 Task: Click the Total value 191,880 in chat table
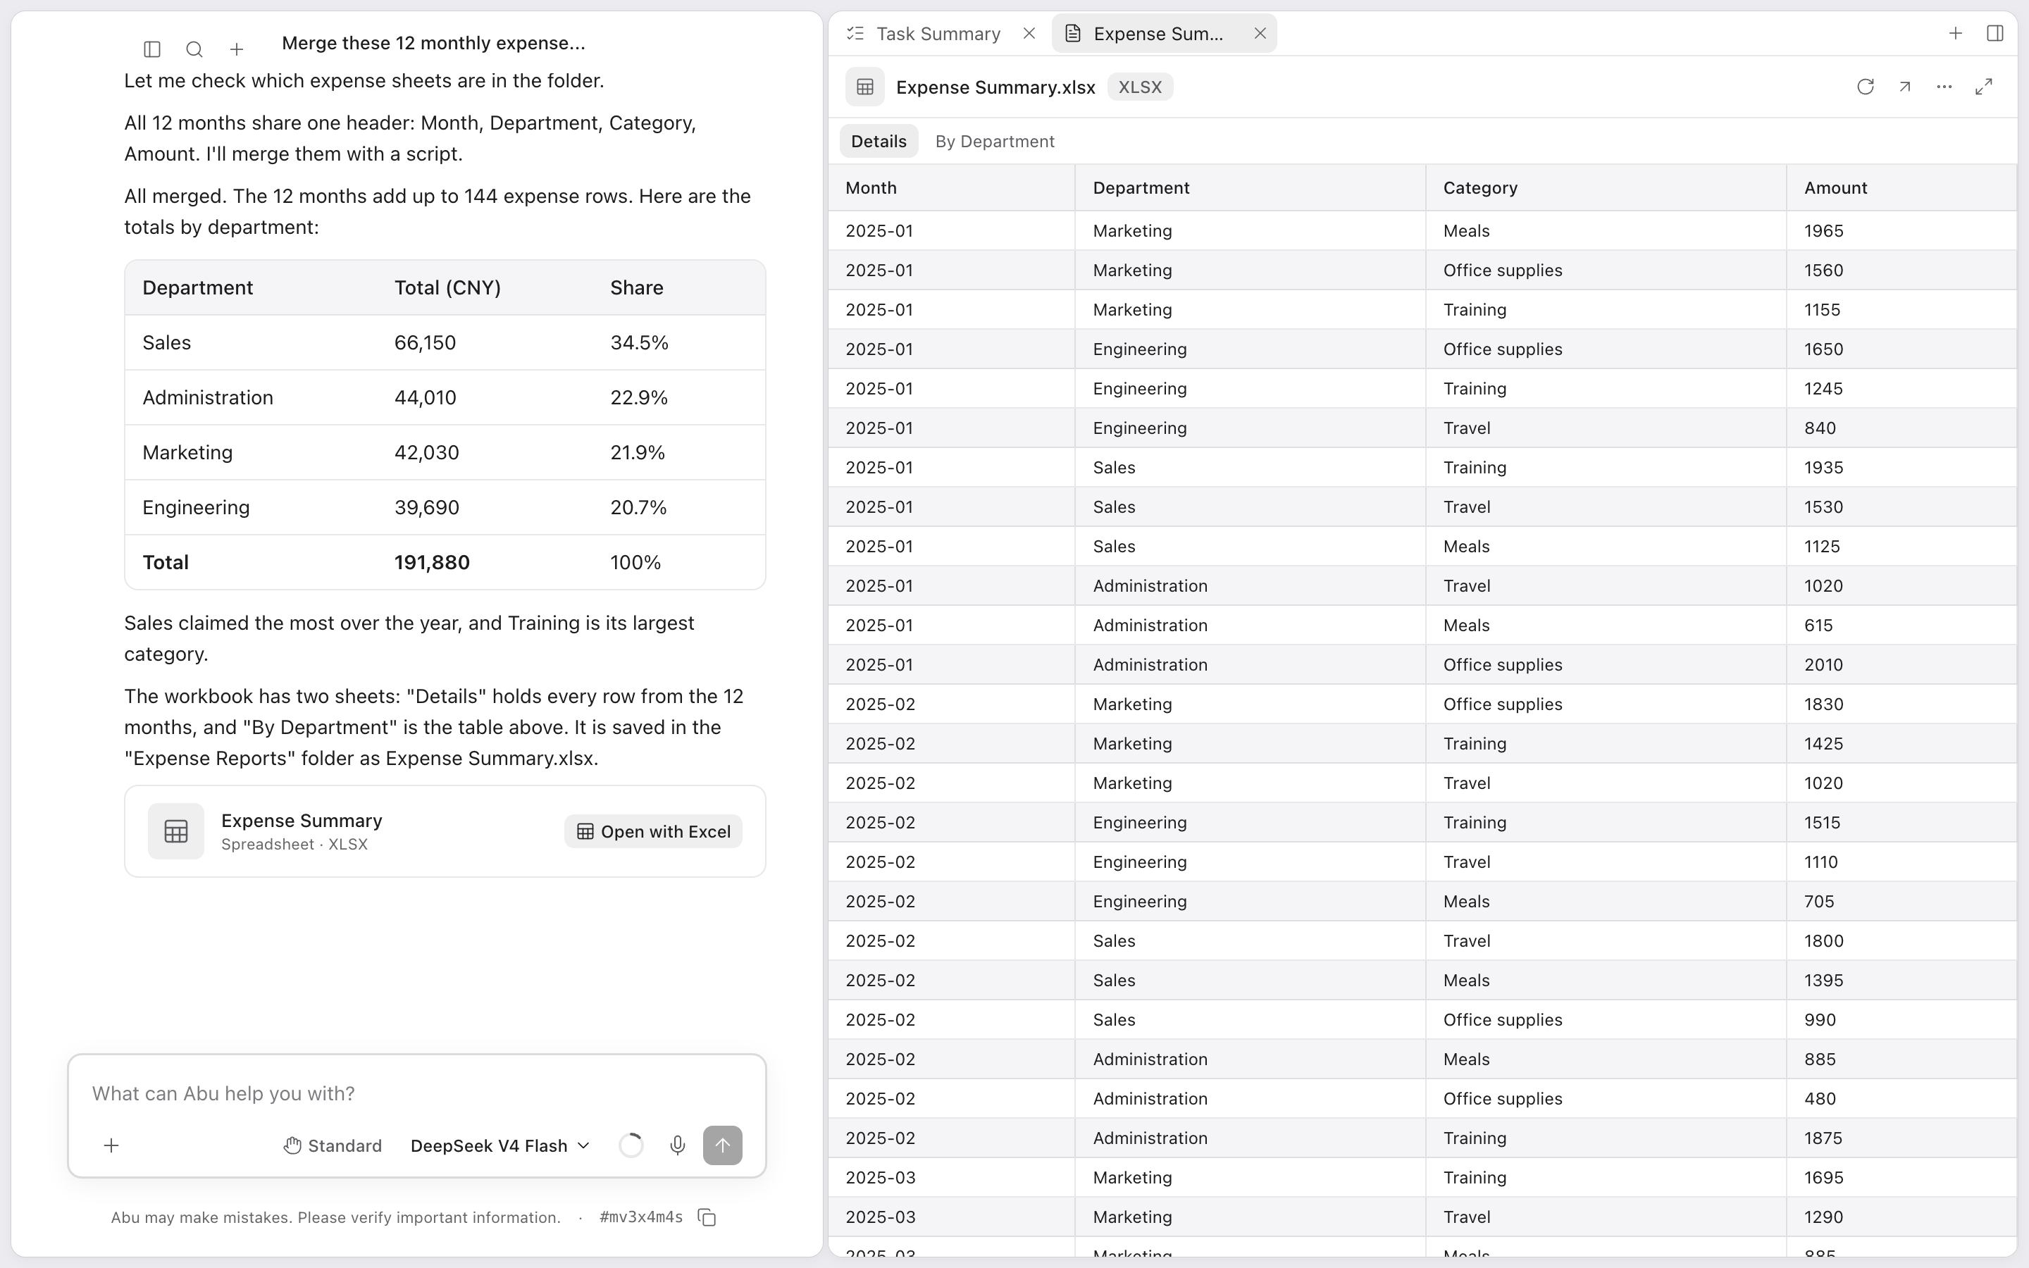pos(432,563)
